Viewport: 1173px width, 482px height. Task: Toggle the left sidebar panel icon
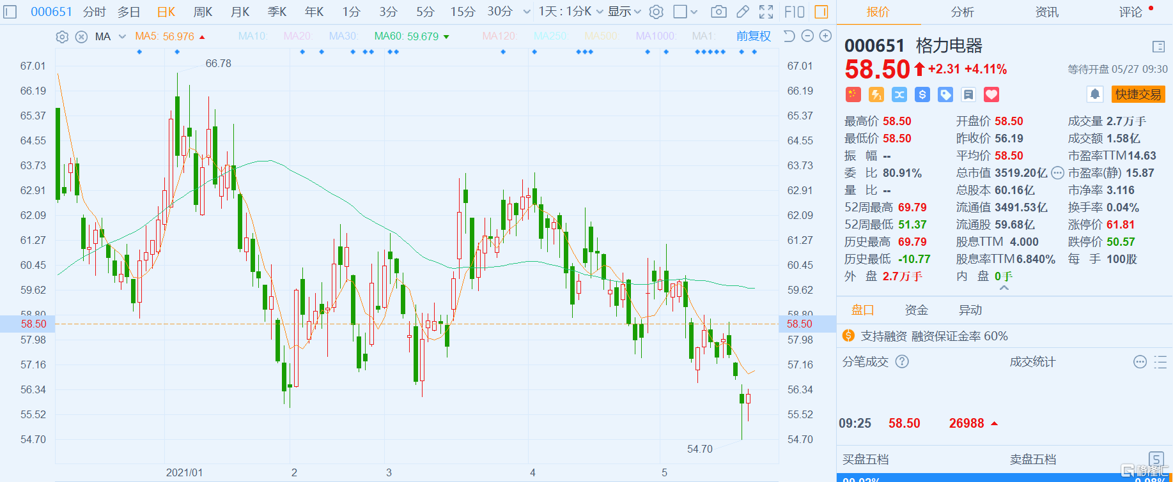(x=10, y=11)
